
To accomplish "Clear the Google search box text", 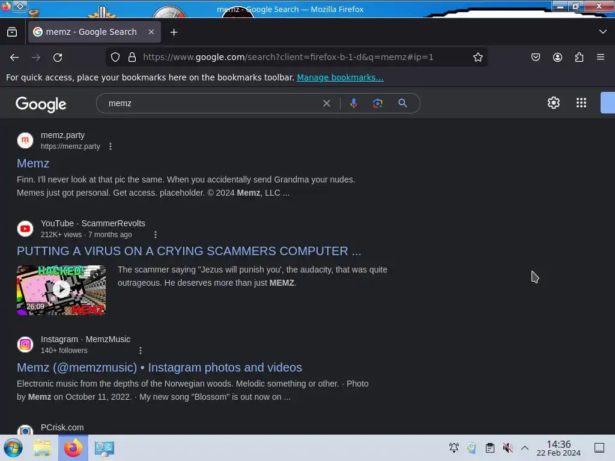I will [326, 103].
